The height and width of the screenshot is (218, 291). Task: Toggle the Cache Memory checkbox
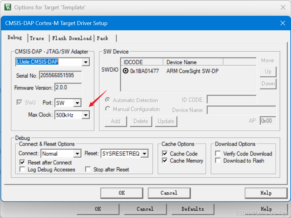165,160
